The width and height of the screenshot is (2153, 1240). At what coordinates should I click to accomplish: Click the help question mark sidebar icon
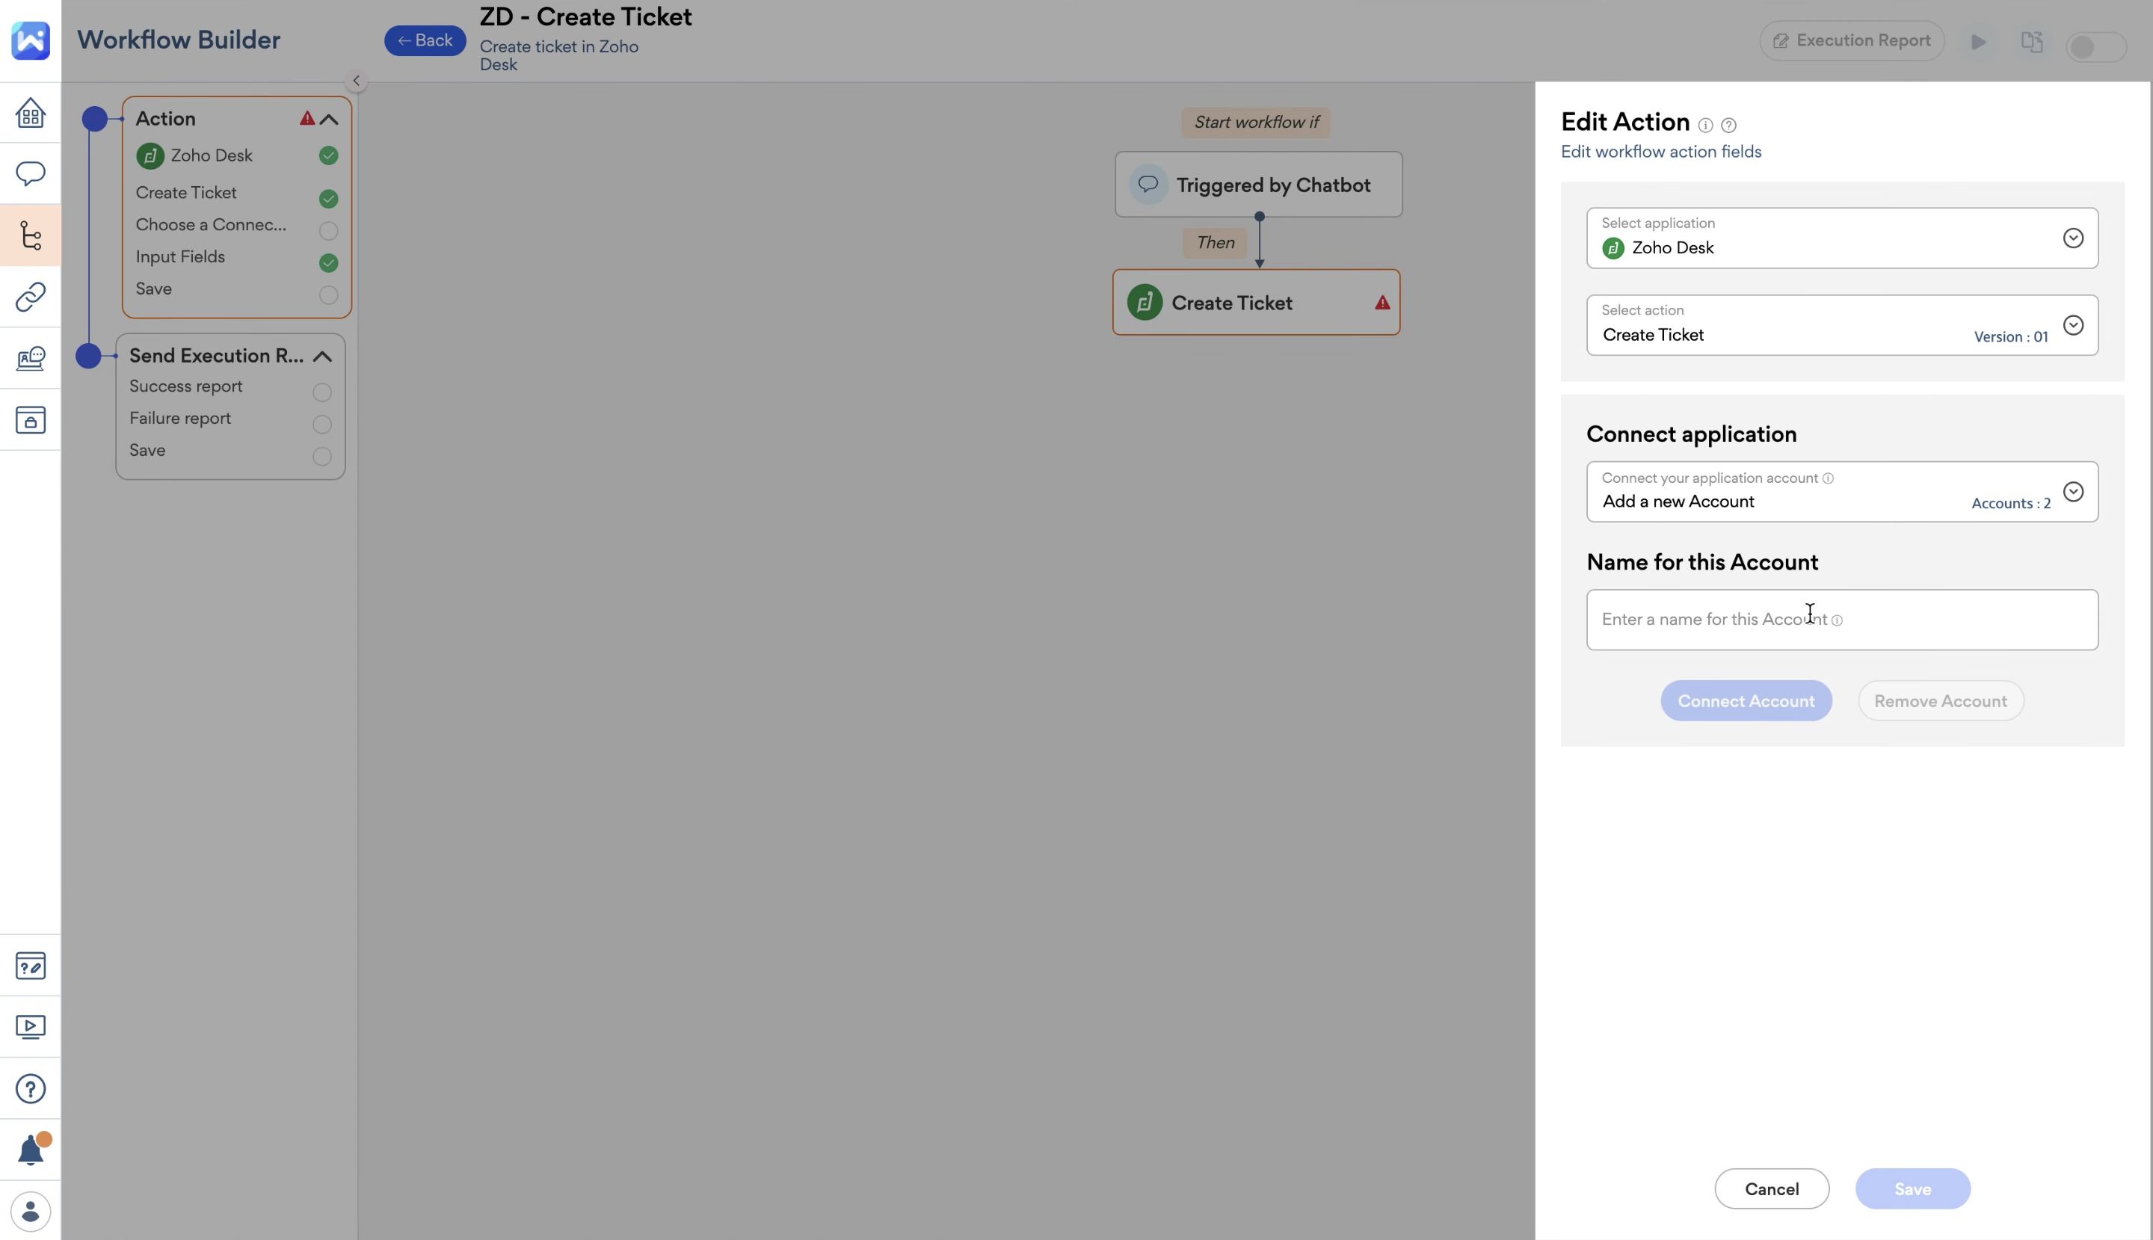[x=31, y=1088]
